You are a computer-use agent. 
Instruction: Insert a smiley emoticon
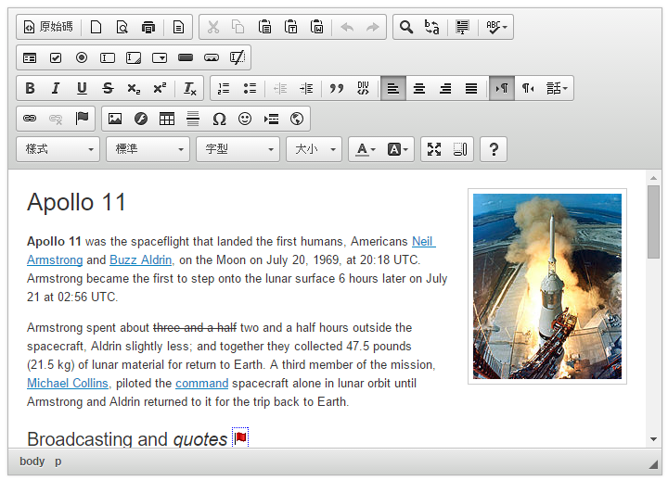click(x=245, y=119)
